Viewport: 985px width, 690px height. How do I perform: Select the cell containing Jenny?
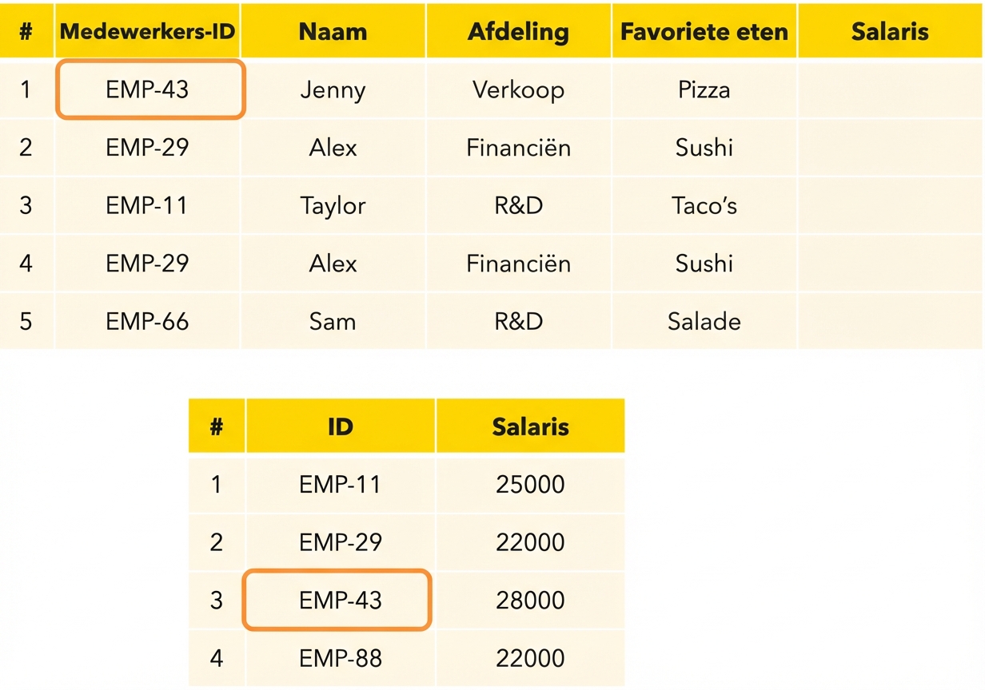pos(333,90)
